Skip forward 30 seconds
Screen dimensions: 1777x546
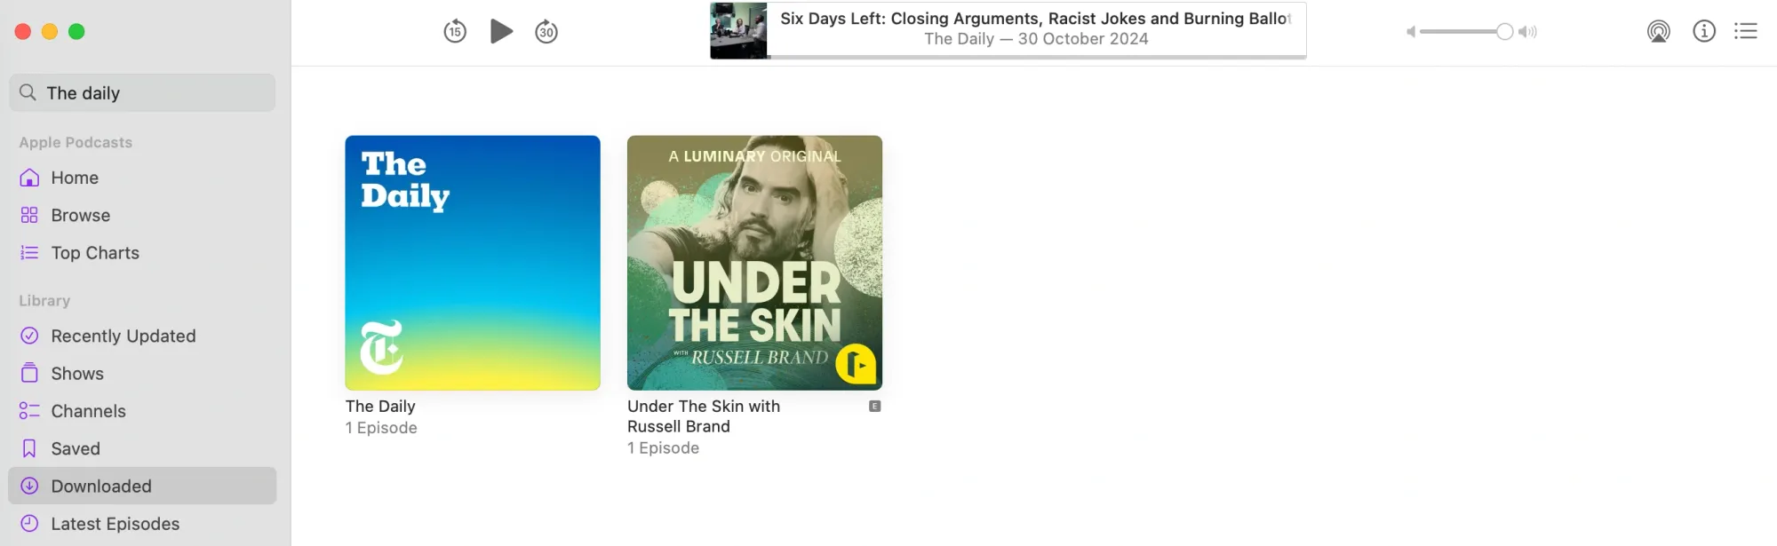(546, 32)
